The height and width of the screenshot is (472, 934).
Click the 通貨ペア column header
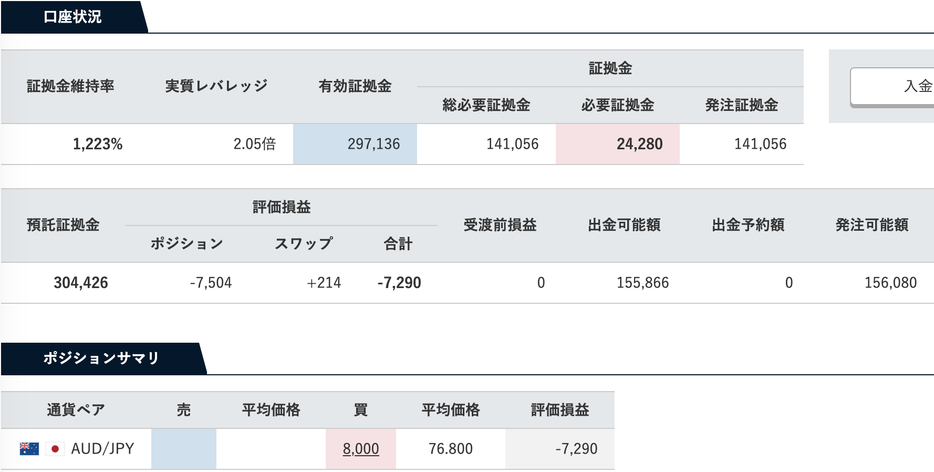pos(76,410)
